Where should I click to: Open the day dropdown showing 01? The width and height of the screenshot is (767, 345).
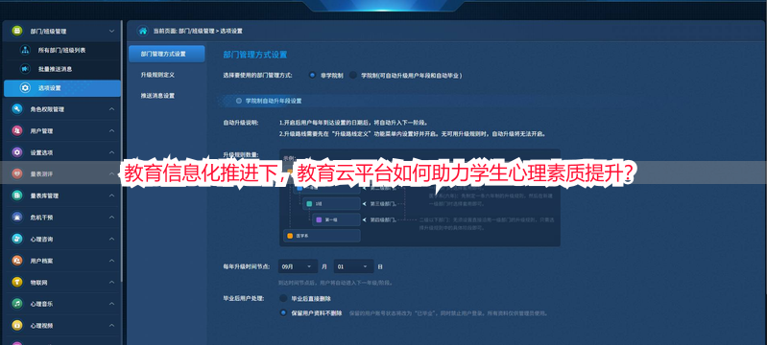pos(353,266)
